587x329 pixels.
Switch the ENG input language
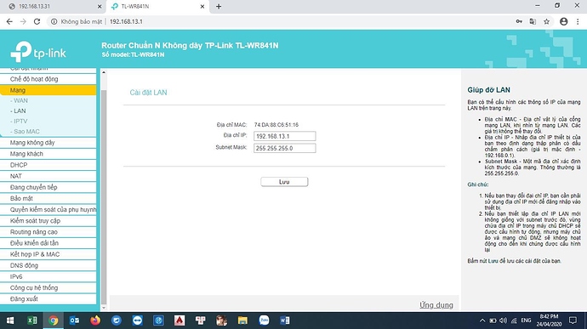pos(526,320)
